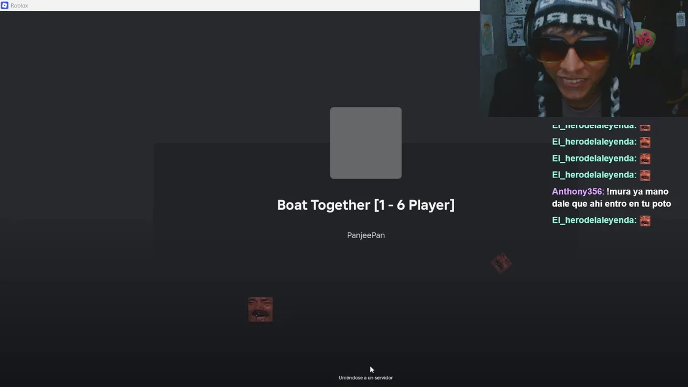Click the rotated floating face emote
Image resolution: width=688 pixels, height=387 pixels.
(x=501, y=263)
